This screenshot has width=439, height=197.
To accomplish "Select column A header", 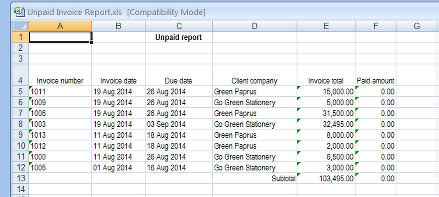I will [x=60, y=26].
